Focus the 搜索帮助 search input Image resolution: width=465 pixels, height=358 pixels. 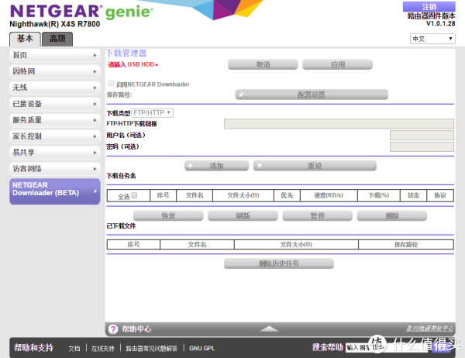point(387,348)
